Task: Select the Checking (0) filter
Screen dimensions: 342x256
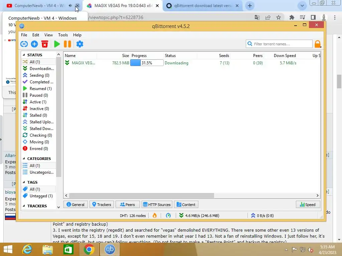Action: point(39,135)
